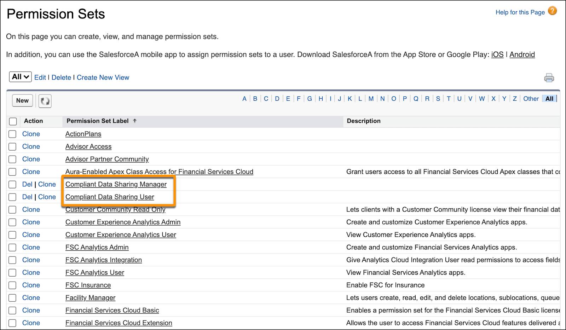Image resolution: width=566 pixels, height=330 pixels.
Task: Check the Financial Services Cloud Basic checkbox
Action: click(12, 310)
